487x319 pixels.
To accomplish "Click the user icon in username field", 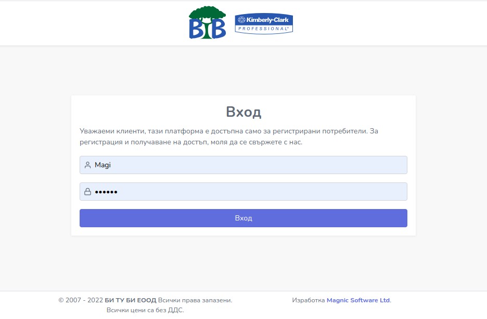I will click(x=87, y=165).
